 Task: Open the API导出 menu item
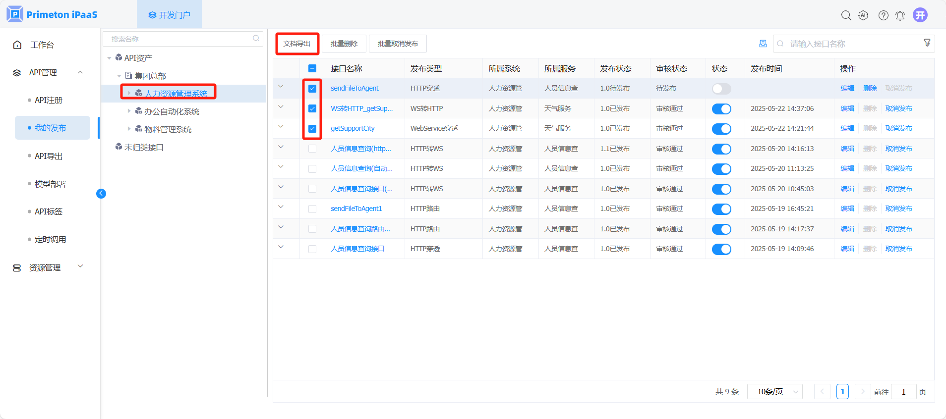(x=49, y=156)
